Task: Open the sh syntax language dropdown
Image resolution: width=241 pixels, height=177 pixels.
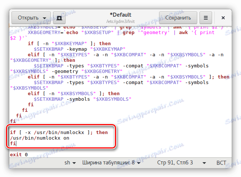Action: pos(70,163)
